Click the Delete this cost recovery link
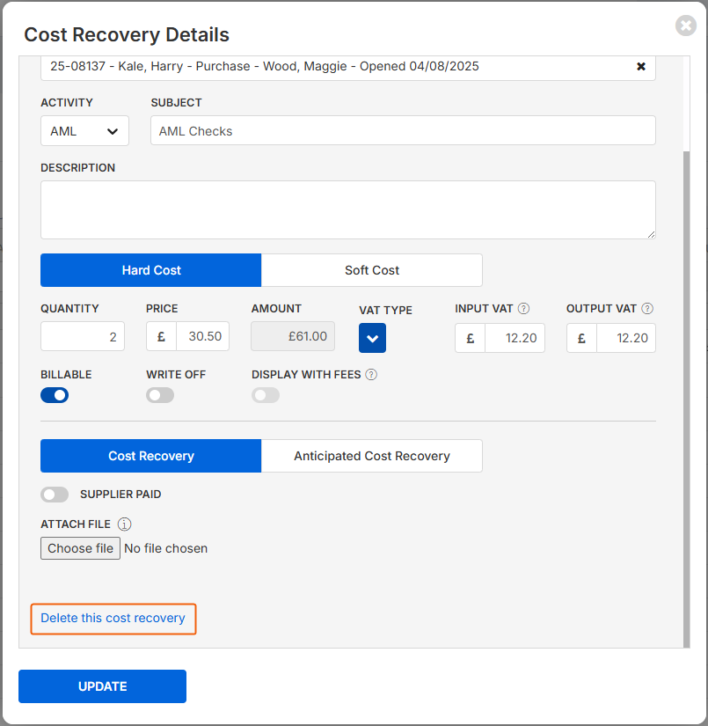 point(113,619)
